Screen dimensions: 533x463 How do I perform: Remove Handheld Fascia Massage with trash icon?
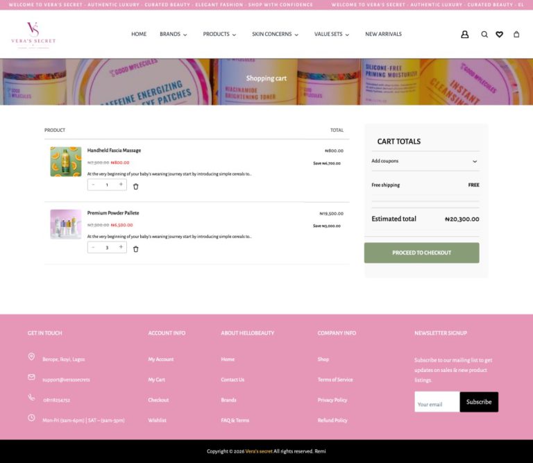(x=135, y=187)
